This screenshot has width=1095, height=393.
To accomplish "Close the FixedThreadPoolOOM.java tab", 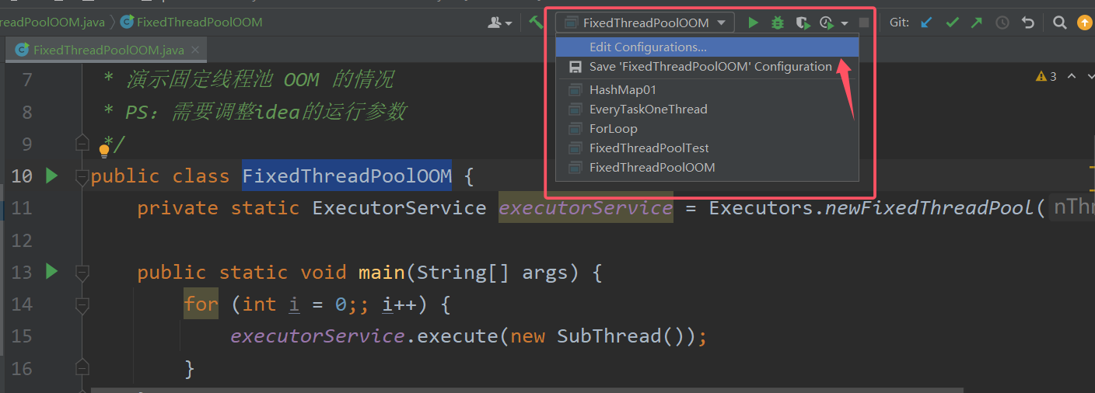I will tap(196, 50).
